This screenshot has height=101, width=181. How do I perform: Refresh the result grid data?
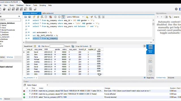[39, 46]
